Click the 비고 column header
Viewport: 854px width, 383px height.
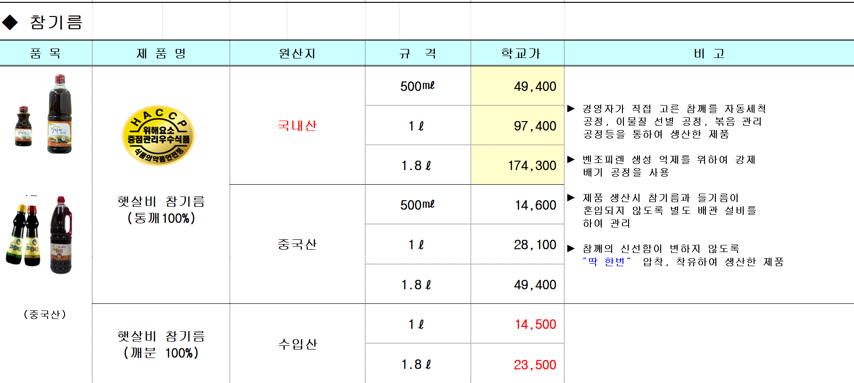[708, 53]
